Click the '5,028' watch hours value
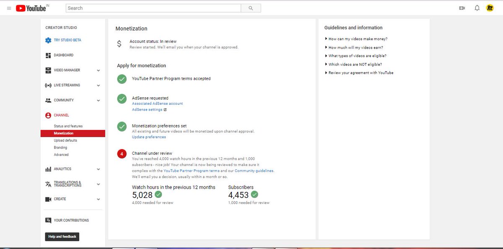The height and width of the screenshot is (249, 503). click(x=143, y=195)
